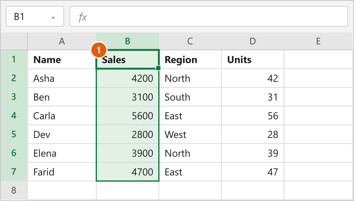The image size is (354, 201).
Task: Select the units value 28
Action: [x=253, y=134]
